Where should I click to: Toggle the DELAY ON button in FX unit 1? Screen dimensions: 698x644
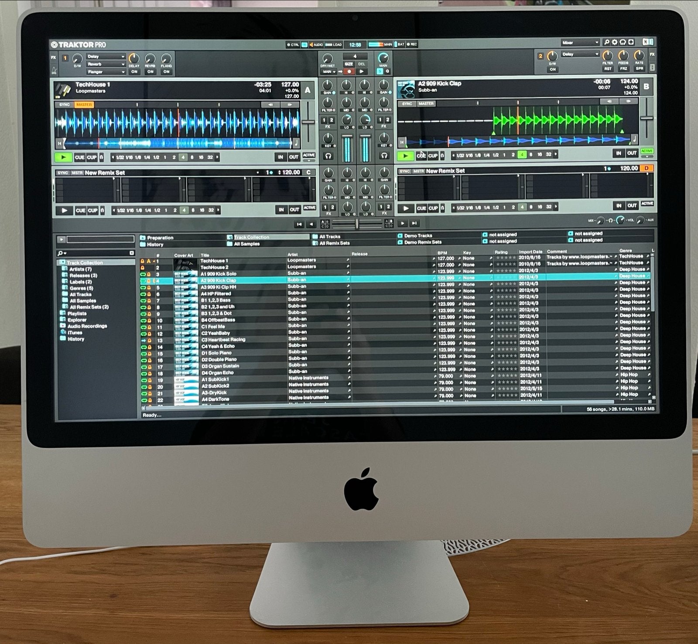point(134,72)
